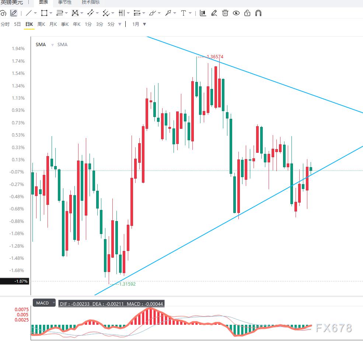Select the 周K weekly interval
Screen dimensions: 363x341
[x=41, y=24]
